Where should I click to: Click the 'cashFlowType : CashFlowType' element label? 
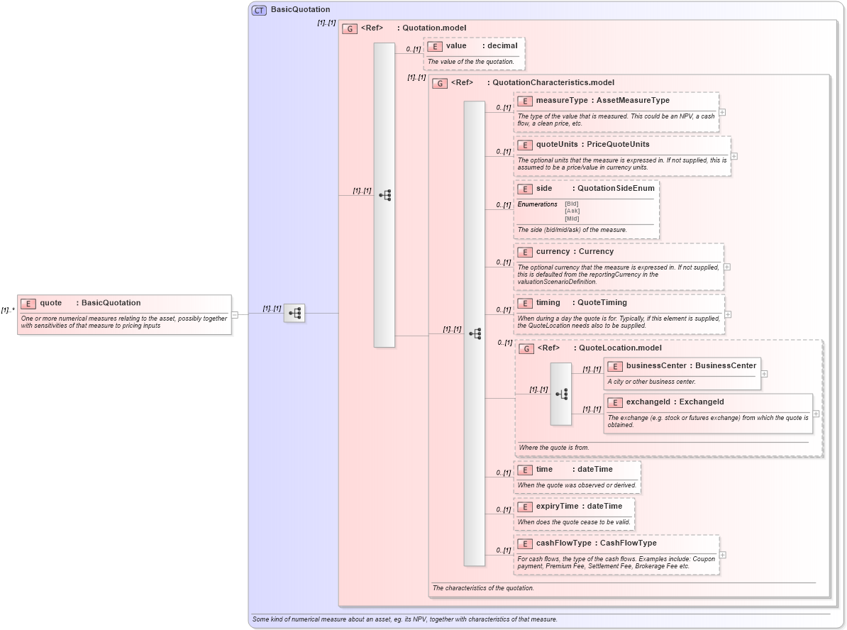pyautogui.click(x=597, y=543)
